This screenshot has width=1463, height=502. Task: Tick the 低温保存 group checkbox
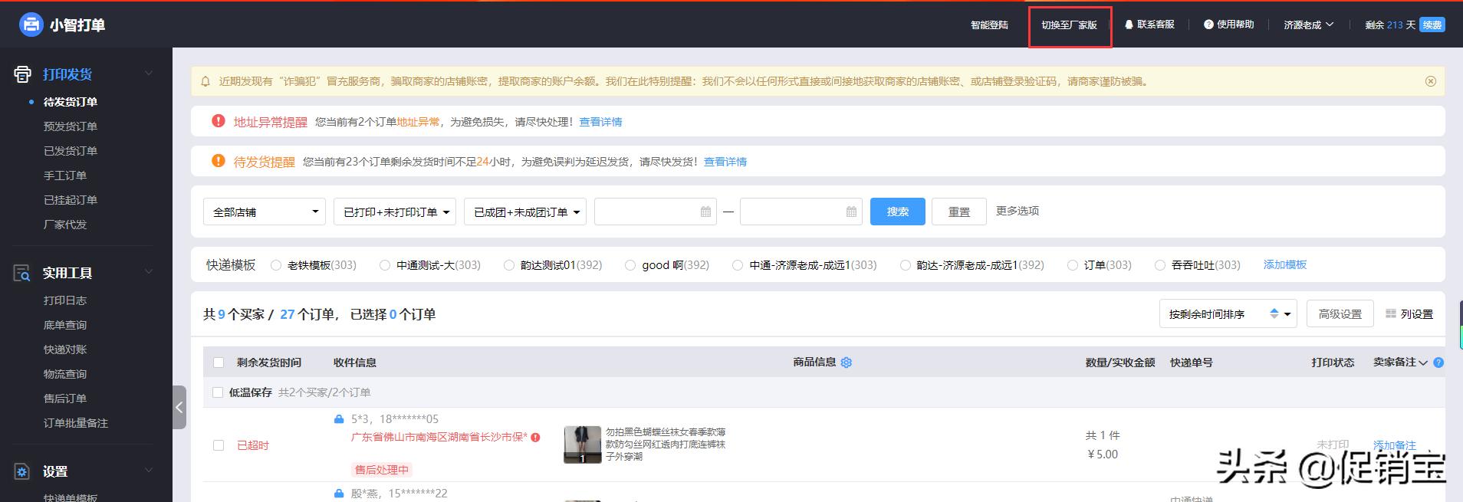pyautogui.click(x=218, y=392)
